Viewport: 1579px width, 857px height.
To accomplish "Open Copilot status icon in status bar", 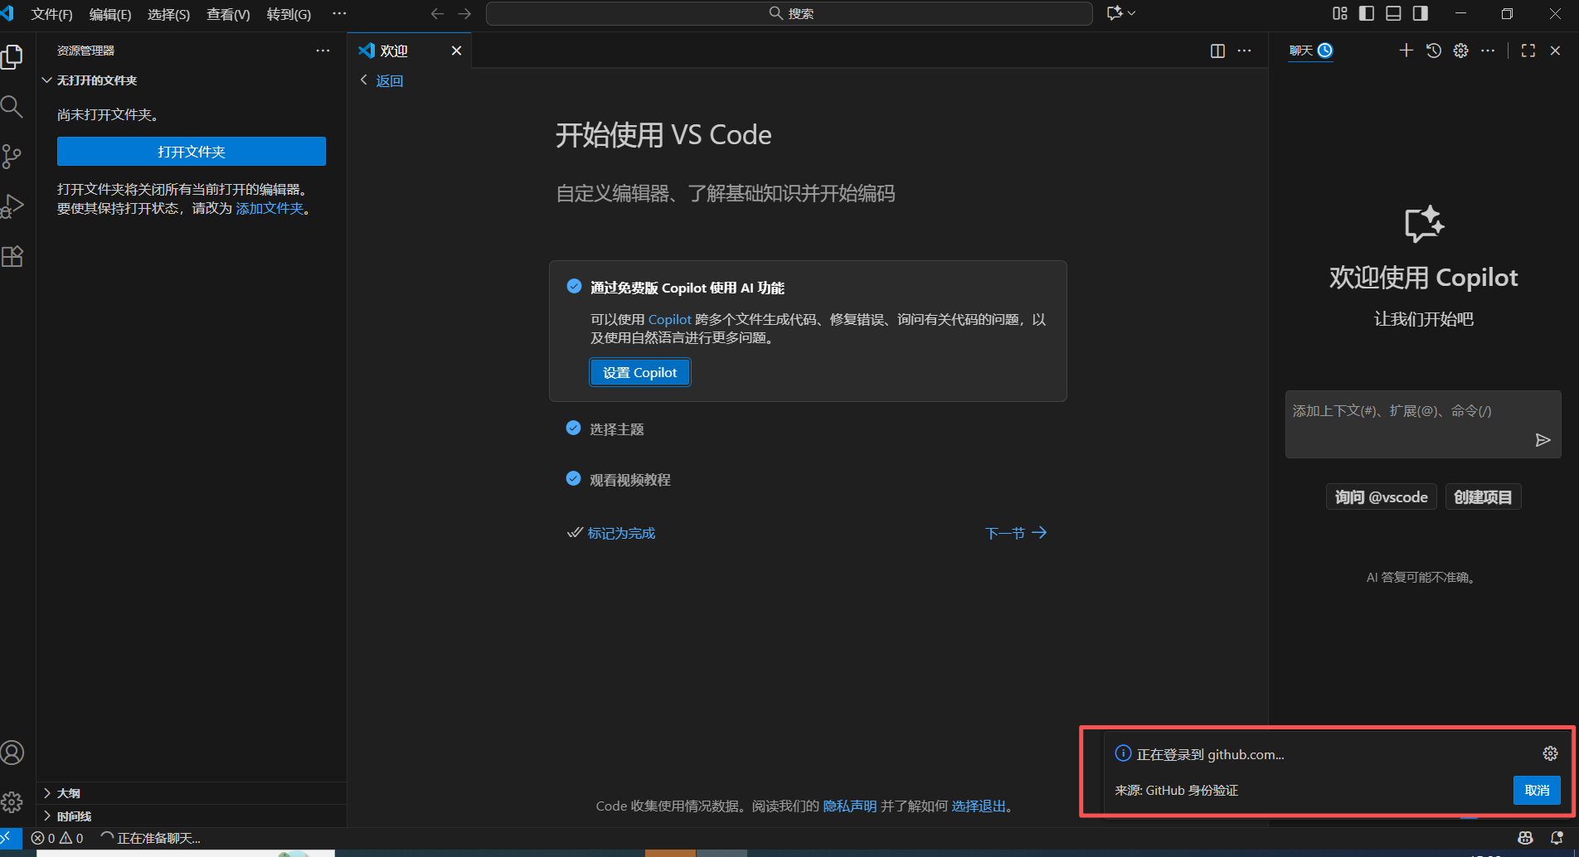I will coord(1525,838).
